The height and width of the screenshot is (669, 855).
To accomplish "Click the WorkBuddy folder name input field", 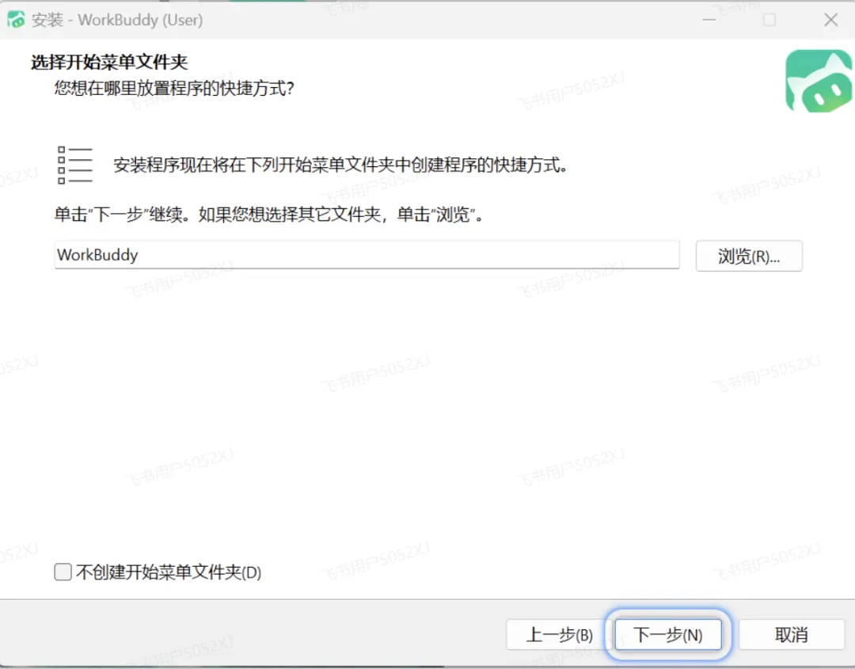I will (x=367, y=255).
